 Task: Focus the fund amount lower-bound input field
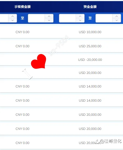(x=67, y=18)
